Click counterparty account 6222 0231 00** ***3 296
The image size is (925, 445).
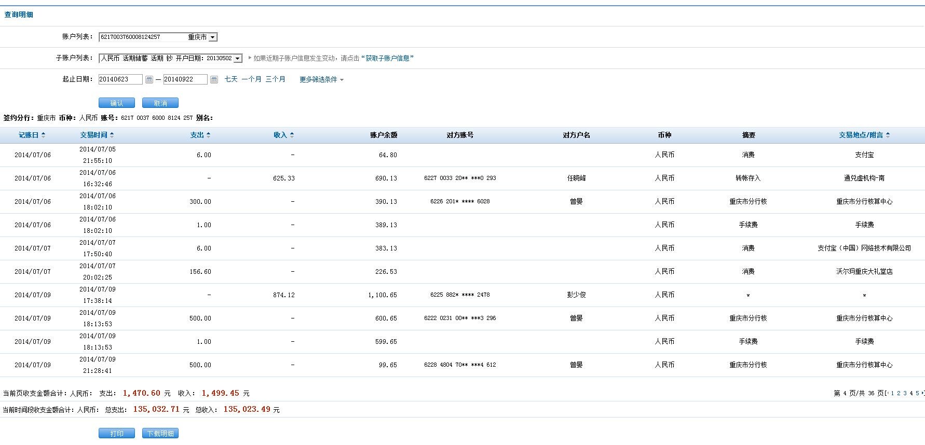click(460, 318)
